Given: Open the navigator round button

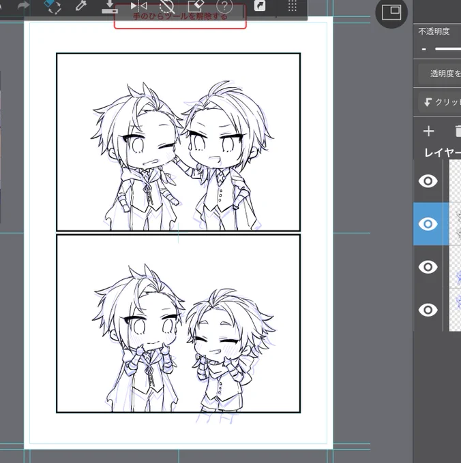Looking at the screenshot, I should pyautogui.click(x=391, y=12).
